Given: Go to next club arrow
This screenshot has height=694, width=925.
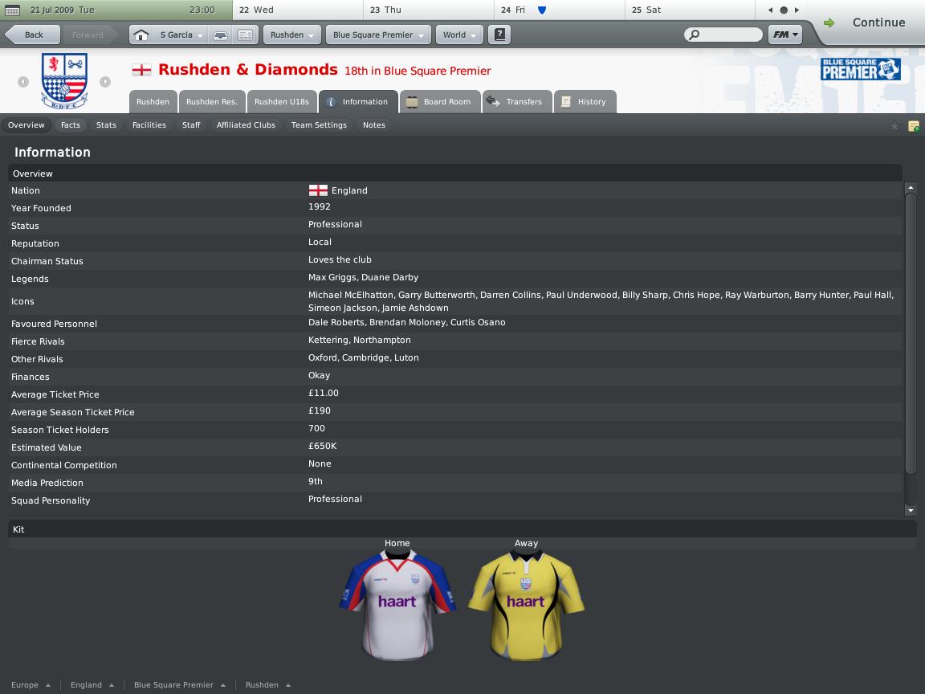Looking at the screenshot, I should 105,82.
